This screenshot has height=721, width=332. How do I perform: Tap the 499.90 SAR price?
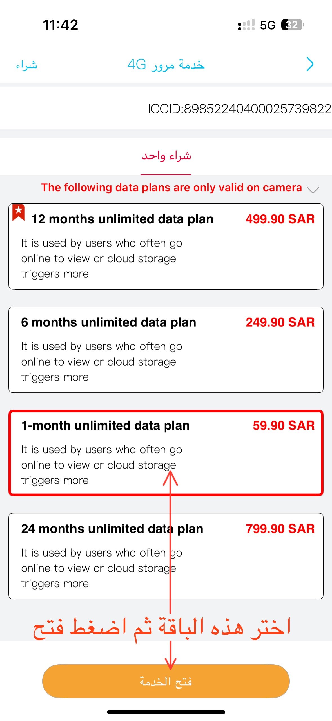[280, 219]
